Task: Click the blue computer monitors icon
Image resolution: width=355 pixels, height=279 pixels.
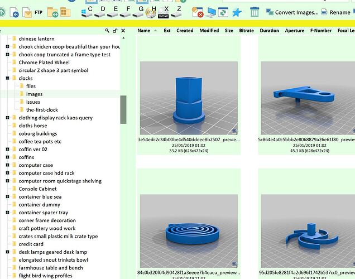Action: [x=211, y=12]
